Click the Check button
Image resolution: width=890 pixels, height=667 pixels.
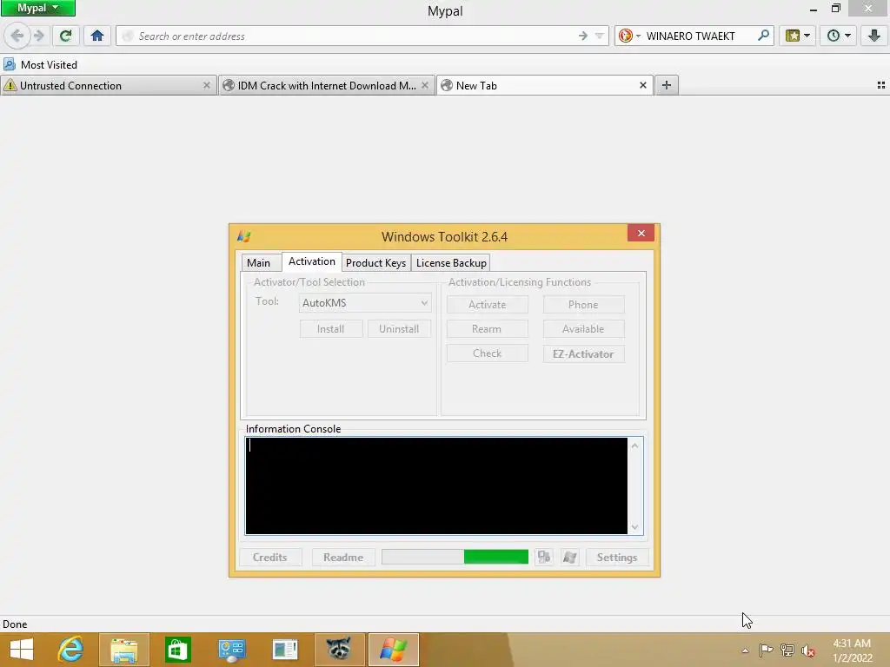point(487,353)
